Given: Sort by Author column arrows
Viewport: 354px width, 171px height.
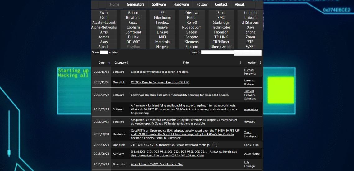Looking at the screenshot, I should pyautogui.click(x=260, y=62).
